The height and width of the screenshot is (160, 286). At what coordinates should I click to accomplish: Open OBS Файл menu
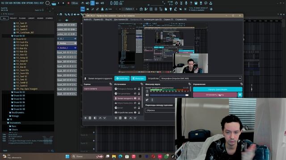pos(88,20)
